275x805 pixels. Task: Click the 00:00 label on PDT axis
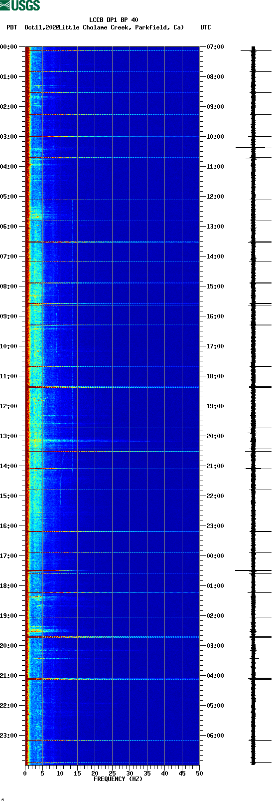[9, 47]
